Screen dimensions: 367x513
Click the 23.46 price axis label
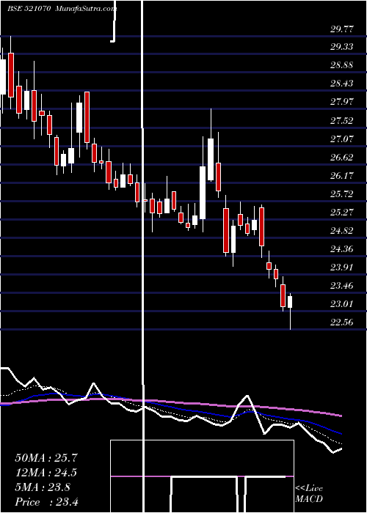[342, 287]
